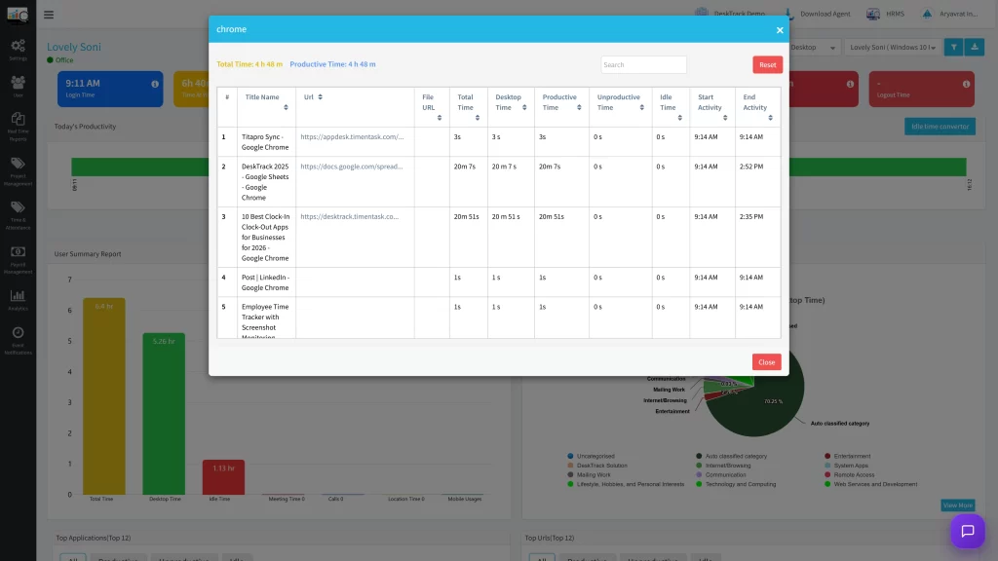This screenshot has height=561, width=998.
Task: Toggle Entertainment legend item
Action: tap(847, 456)
